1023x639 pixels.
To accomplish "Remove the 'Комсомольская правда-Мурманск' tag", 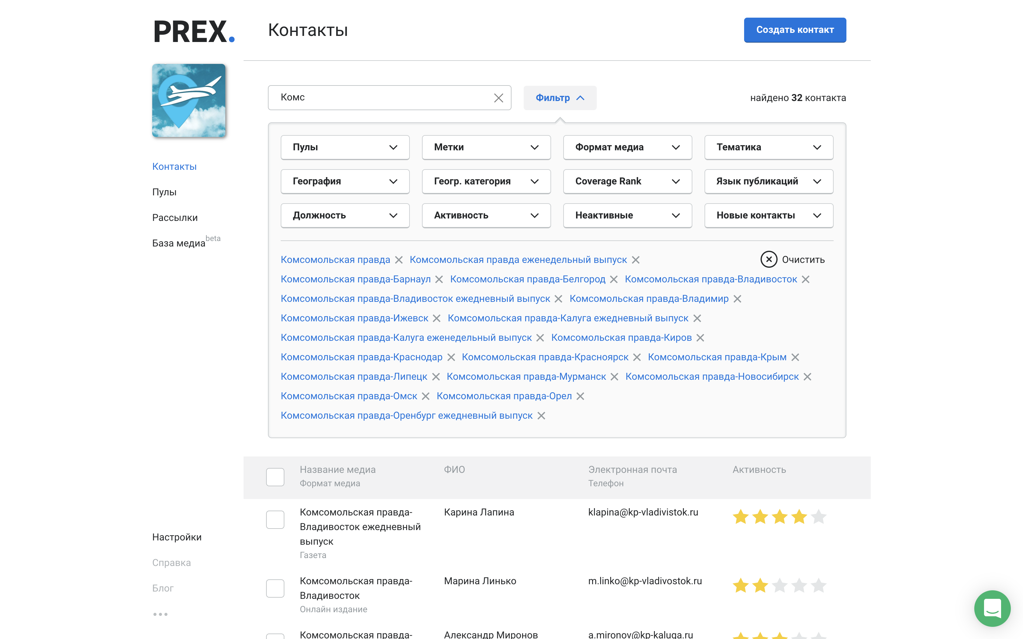I will [615, 377].
